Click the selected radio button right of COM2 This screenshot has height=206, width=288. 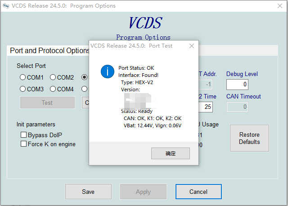point(84,77)
